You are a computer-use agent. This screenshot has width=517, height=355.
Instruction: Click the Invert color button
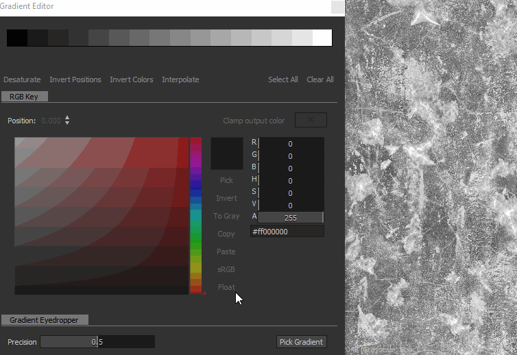[x=226, y=198]
